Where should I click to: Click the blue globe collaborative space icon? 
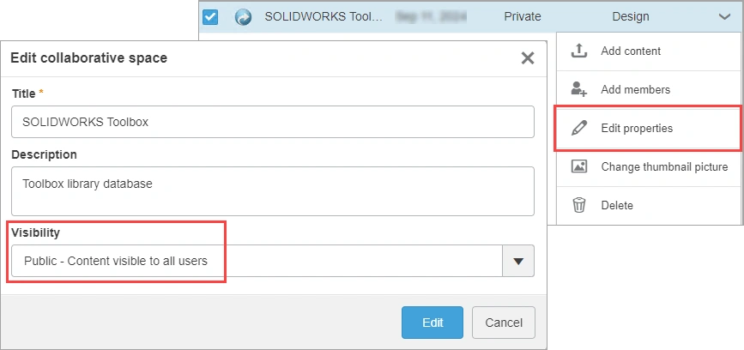[243, 16]
